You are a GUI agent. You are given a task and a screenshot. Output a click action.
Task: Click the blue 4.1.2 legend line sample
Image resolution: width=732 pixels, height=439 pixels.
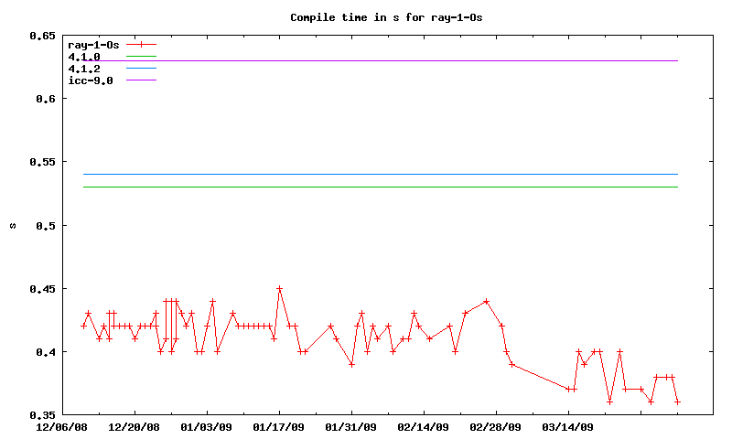[142, 69]
